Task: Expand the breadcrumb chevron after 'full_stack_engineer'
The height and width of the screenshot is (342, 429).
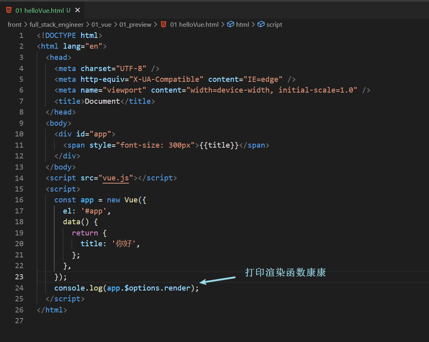Action: coord(88,25)
